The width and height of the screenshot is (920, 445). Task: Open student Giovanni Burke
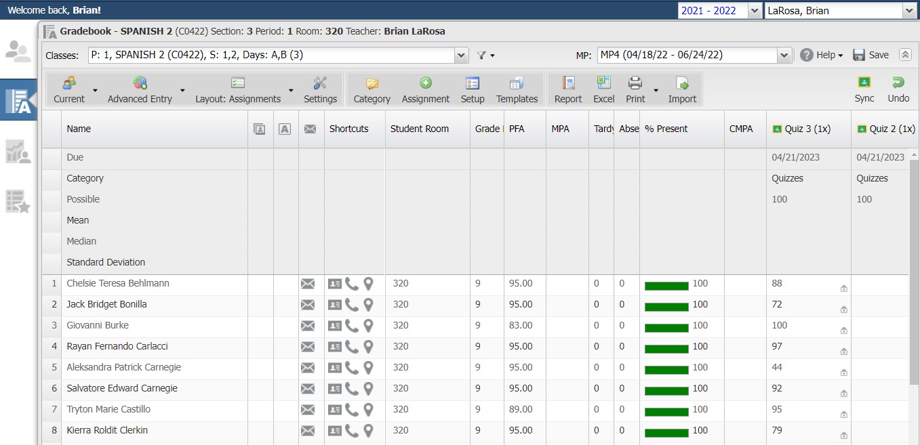[x=98, y=325]
